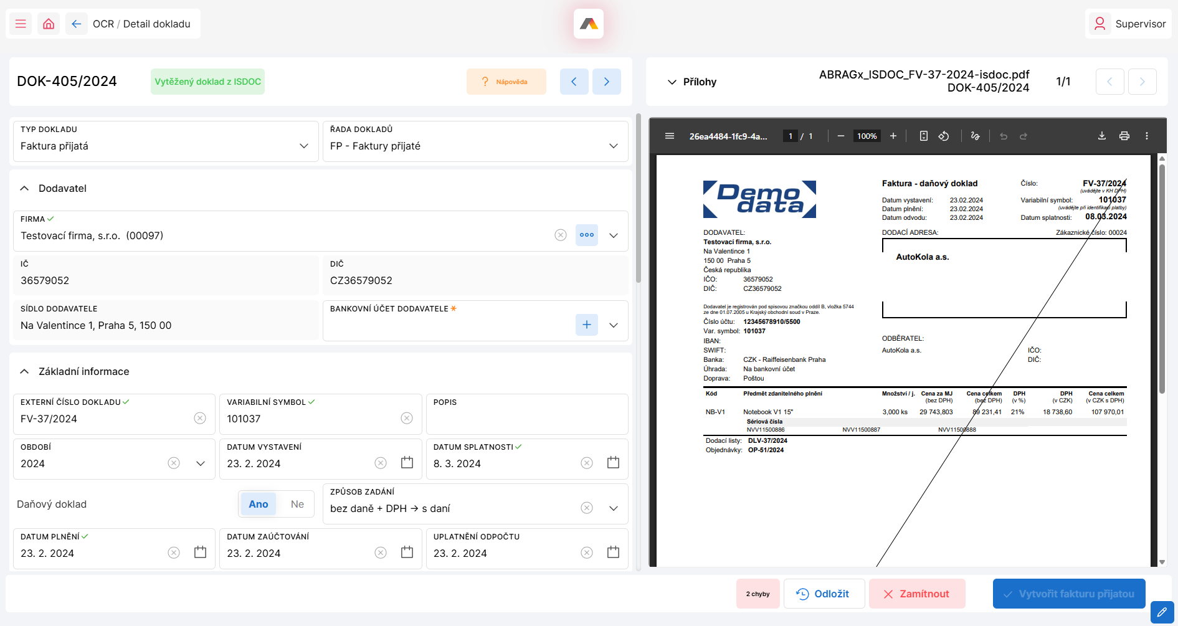The width and height of the screenshot is (1178, 626).
Task: Expand the Způsob zadání dropdown
Action: (613, 508)
